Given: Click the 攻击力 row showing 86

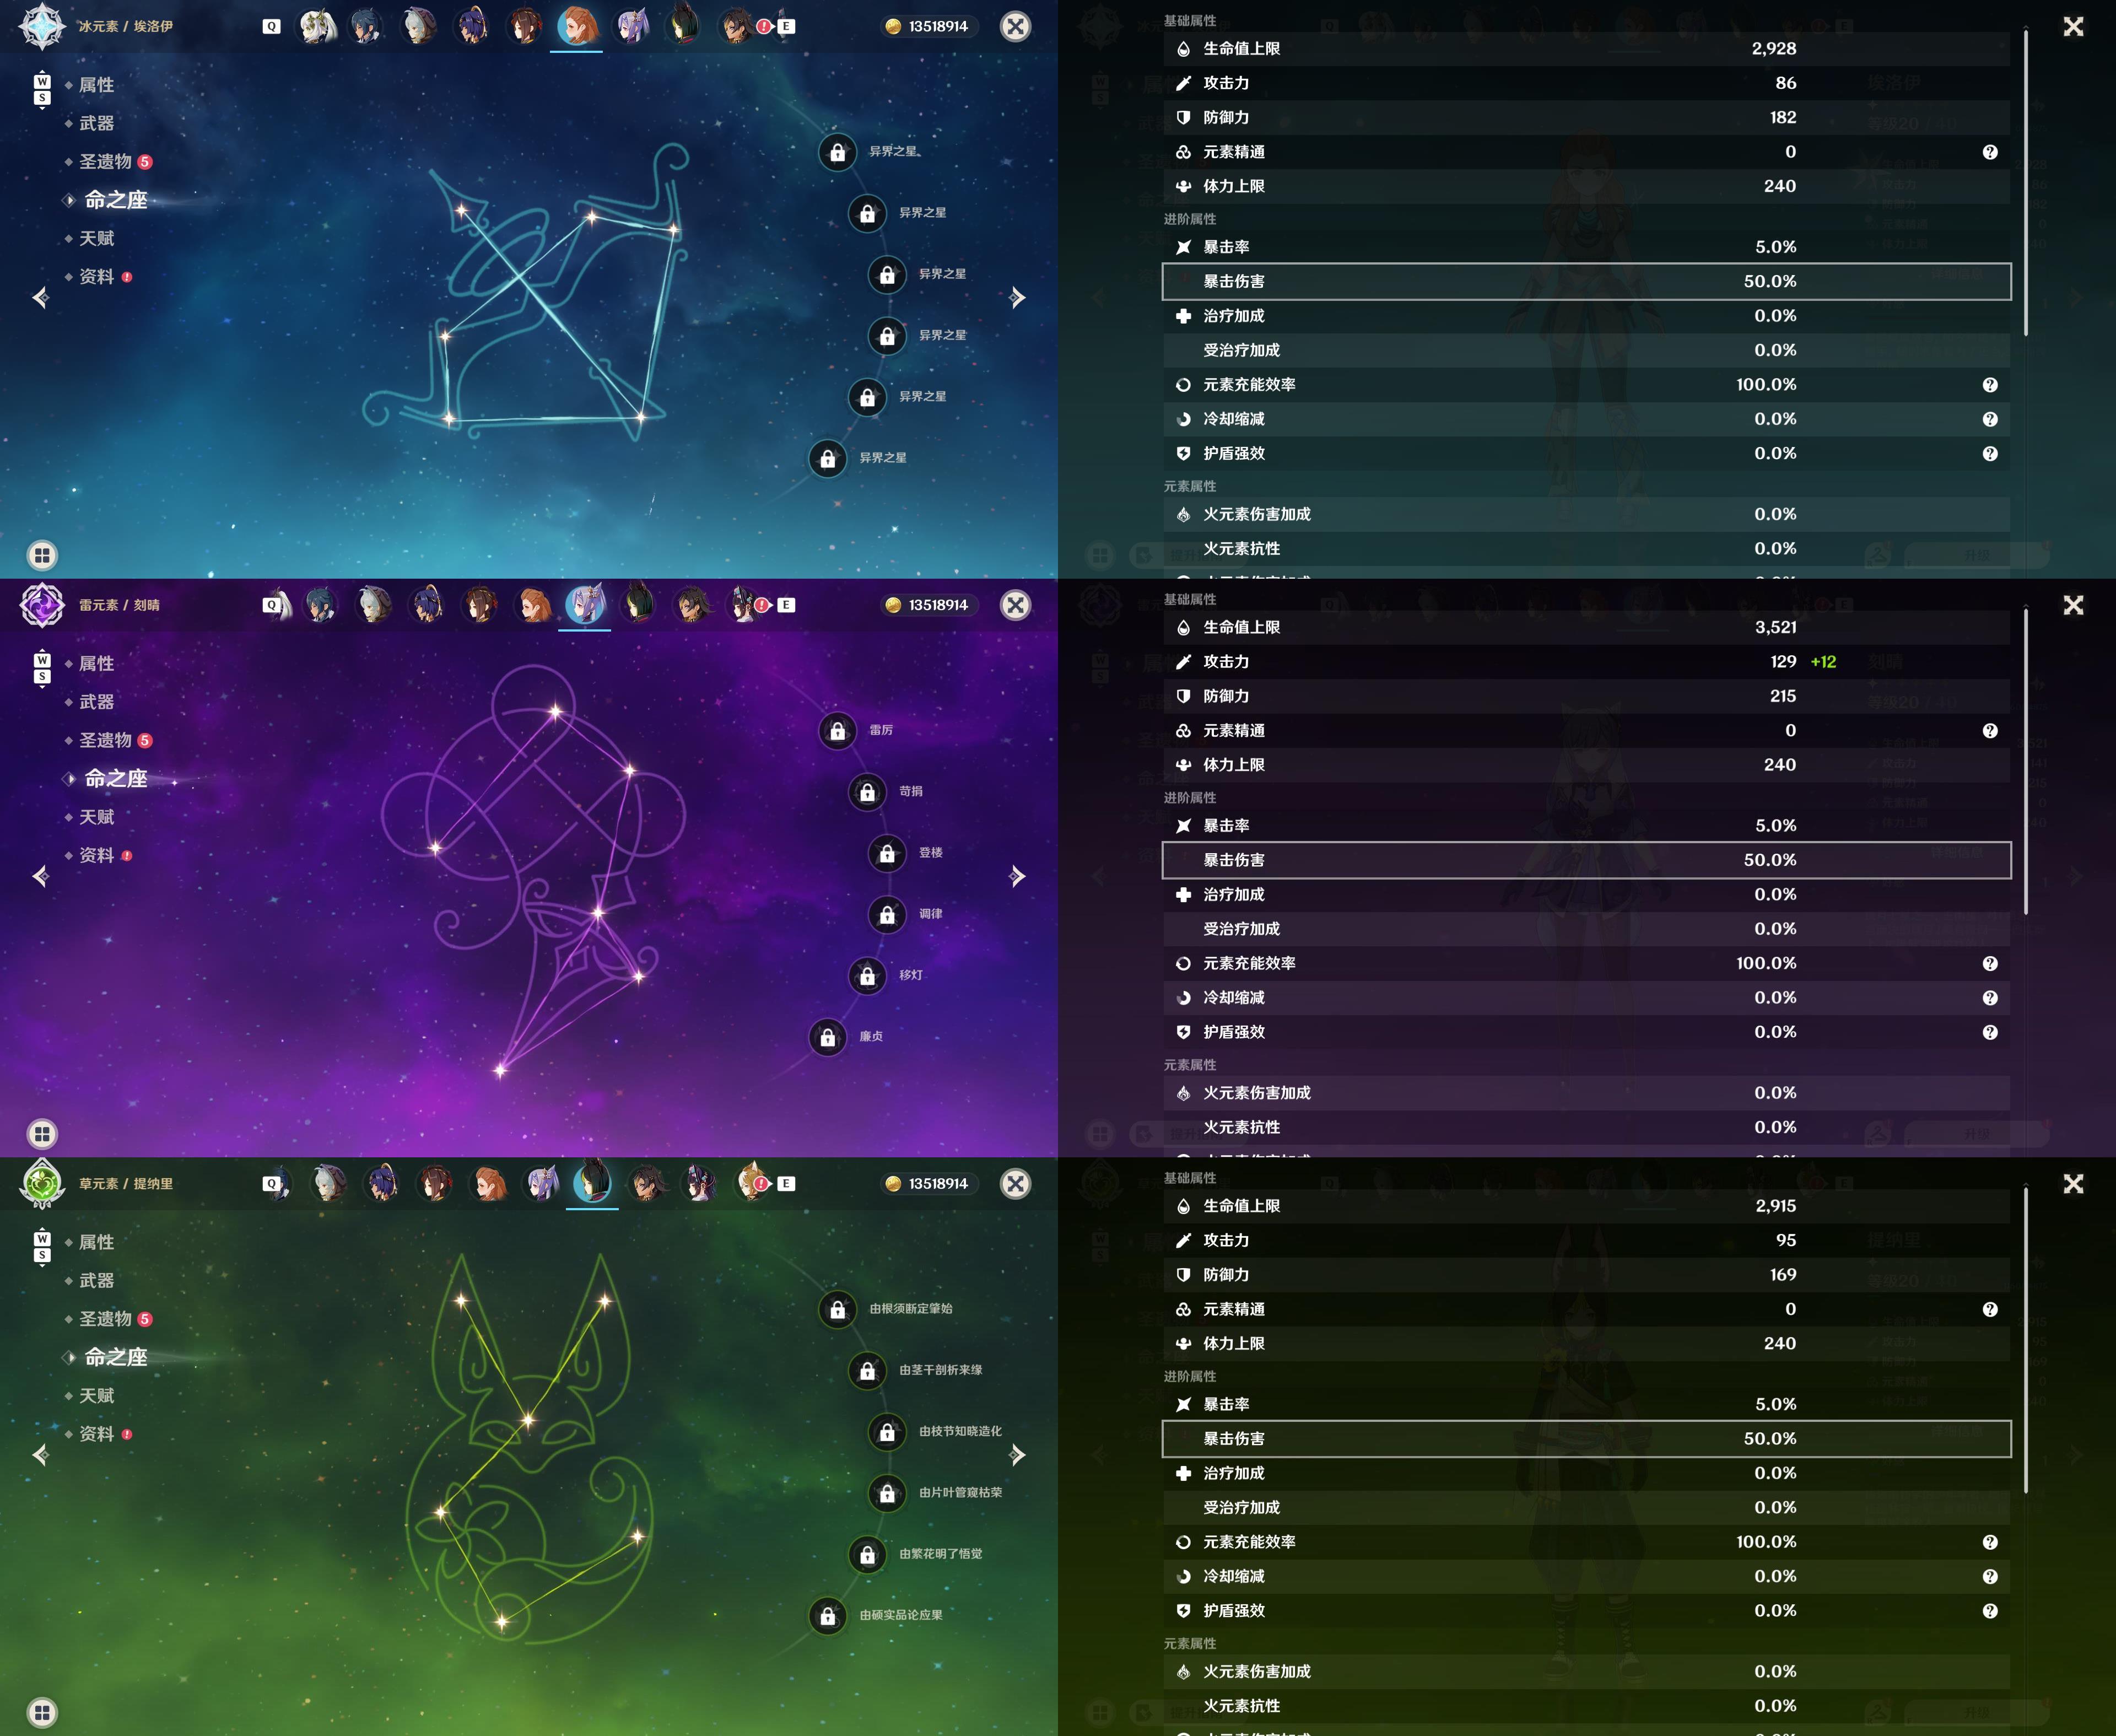Looking at the screenshot, I should [x=1586, y=83].
